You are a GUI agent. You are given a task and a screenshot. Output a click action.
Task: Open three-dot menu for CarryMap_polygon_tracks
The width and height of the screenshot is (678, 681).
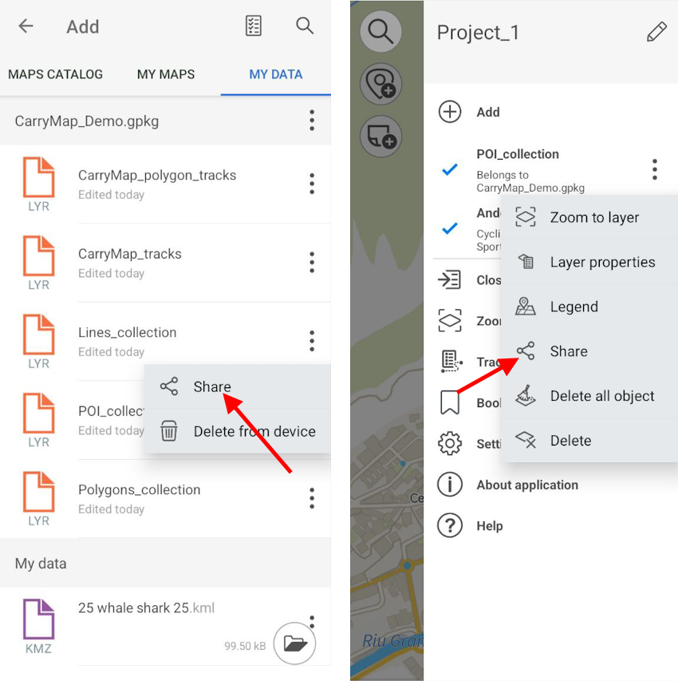point(312,184)
